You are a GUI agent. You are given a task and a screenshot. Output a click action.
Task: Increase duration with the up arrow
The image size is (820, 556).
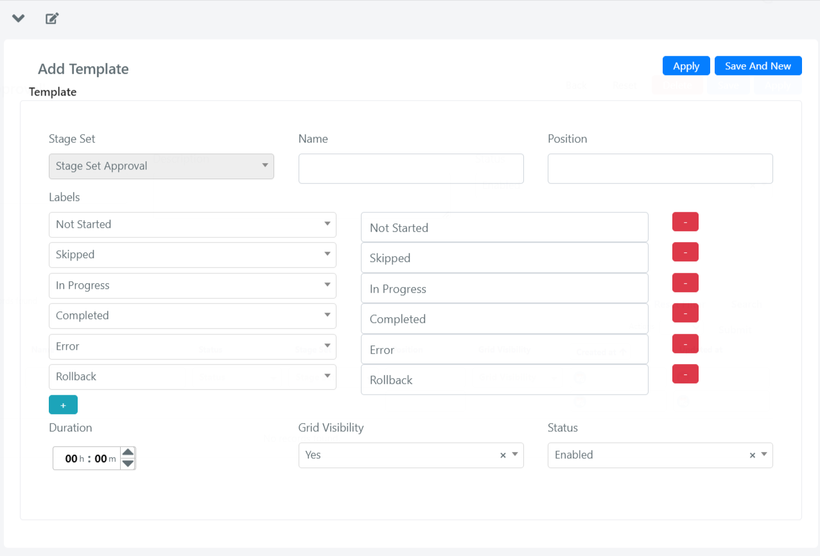(128, 453)
